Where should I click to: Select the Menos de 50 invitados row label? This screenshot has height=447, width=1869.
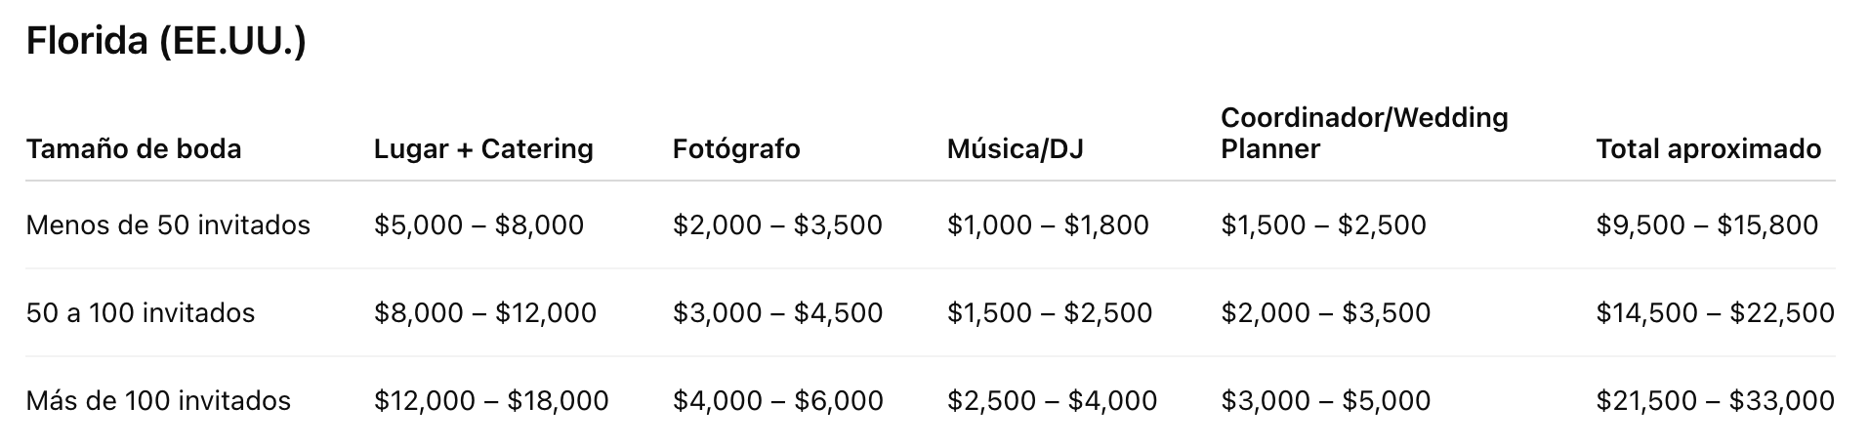(168, 225)
